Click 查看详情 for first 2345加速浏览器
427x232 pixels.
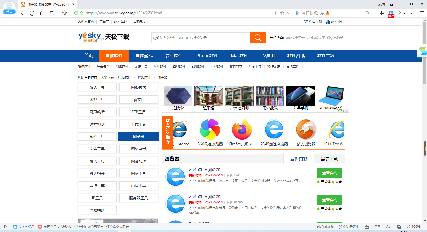pyautogui.click(x=330, y=173)
